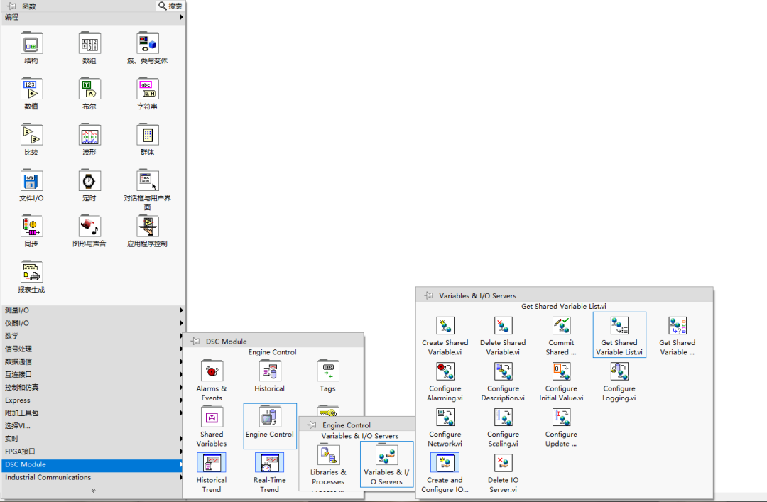This screenshot has height=502, width=767.
Task: Pin the Engine Control palette thumbtack
Action: pos(312,425)
